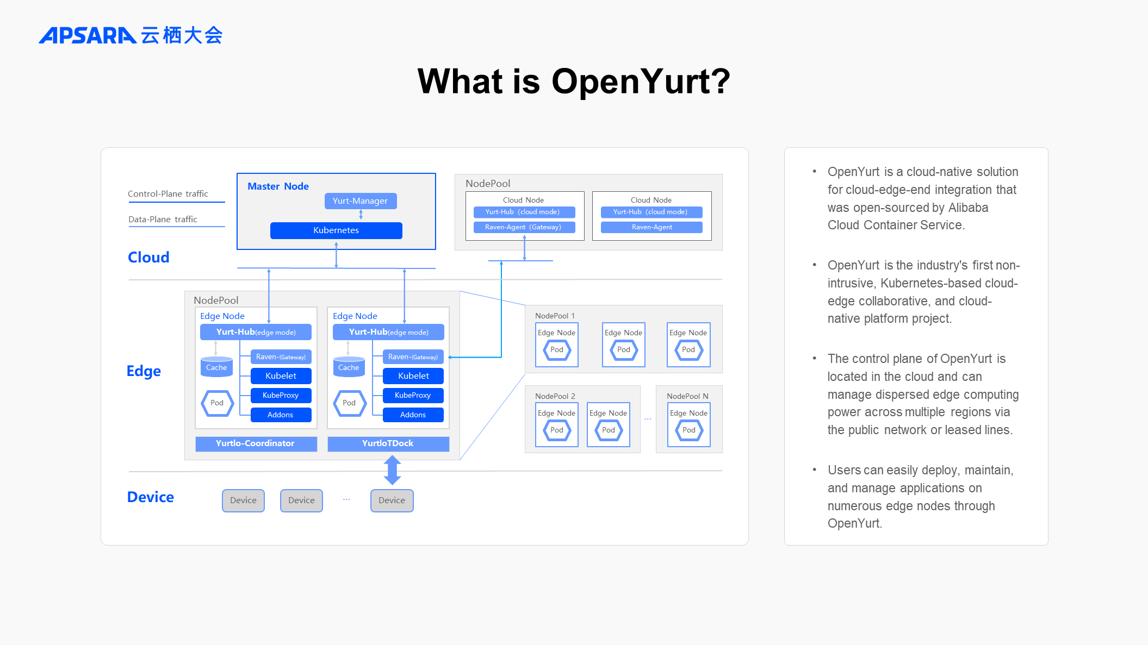Click Raven-(Gateway) box in Edge Node above Yurtlo-Coordinator
This screenshot has height=645, width=1148.
point(281,357)
